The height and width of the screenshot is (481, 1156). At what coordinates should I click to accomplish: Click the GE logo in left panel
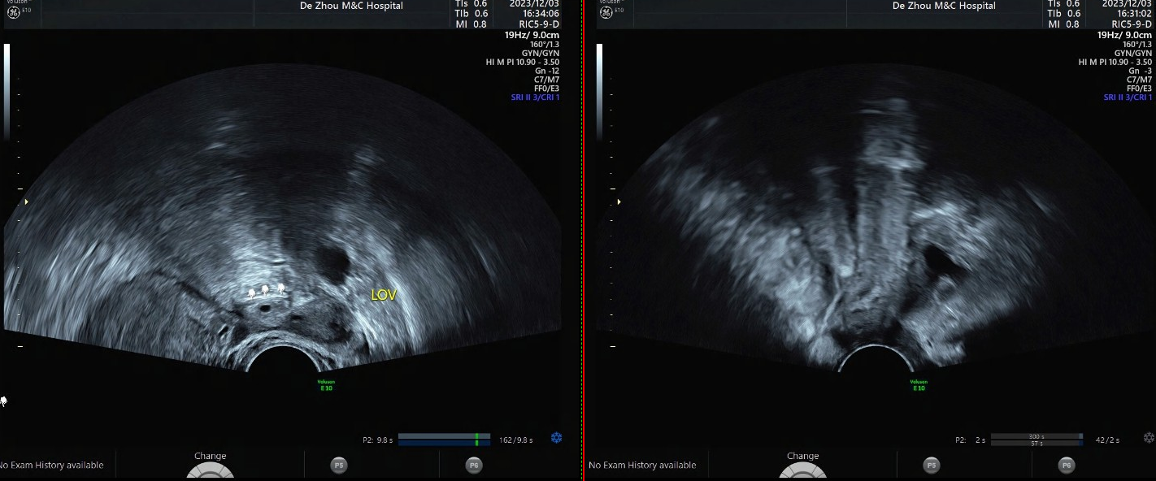tap(13, 12)
